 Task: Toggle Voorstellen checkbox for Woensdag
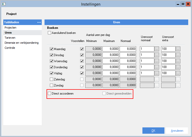(x=82, y=61)
